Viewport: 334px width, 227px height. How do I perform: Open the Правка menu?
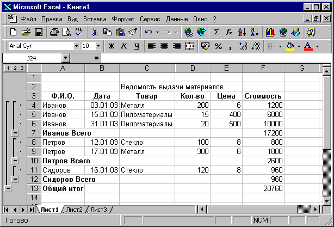click(52, 19)
